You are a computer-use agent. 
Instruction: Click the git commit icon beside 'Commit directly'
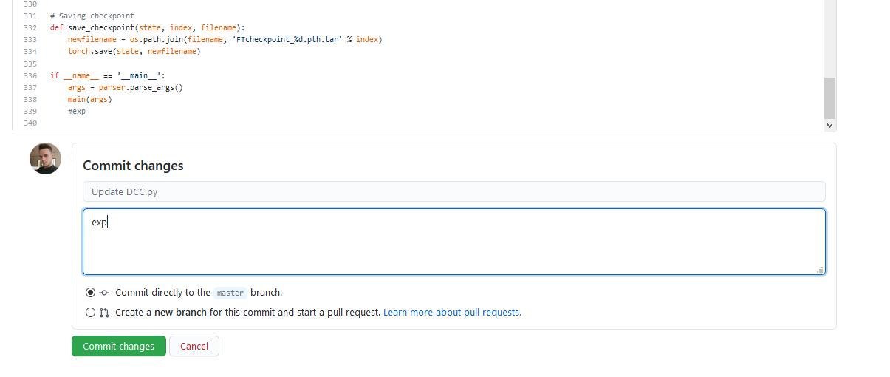pos(104,293)
